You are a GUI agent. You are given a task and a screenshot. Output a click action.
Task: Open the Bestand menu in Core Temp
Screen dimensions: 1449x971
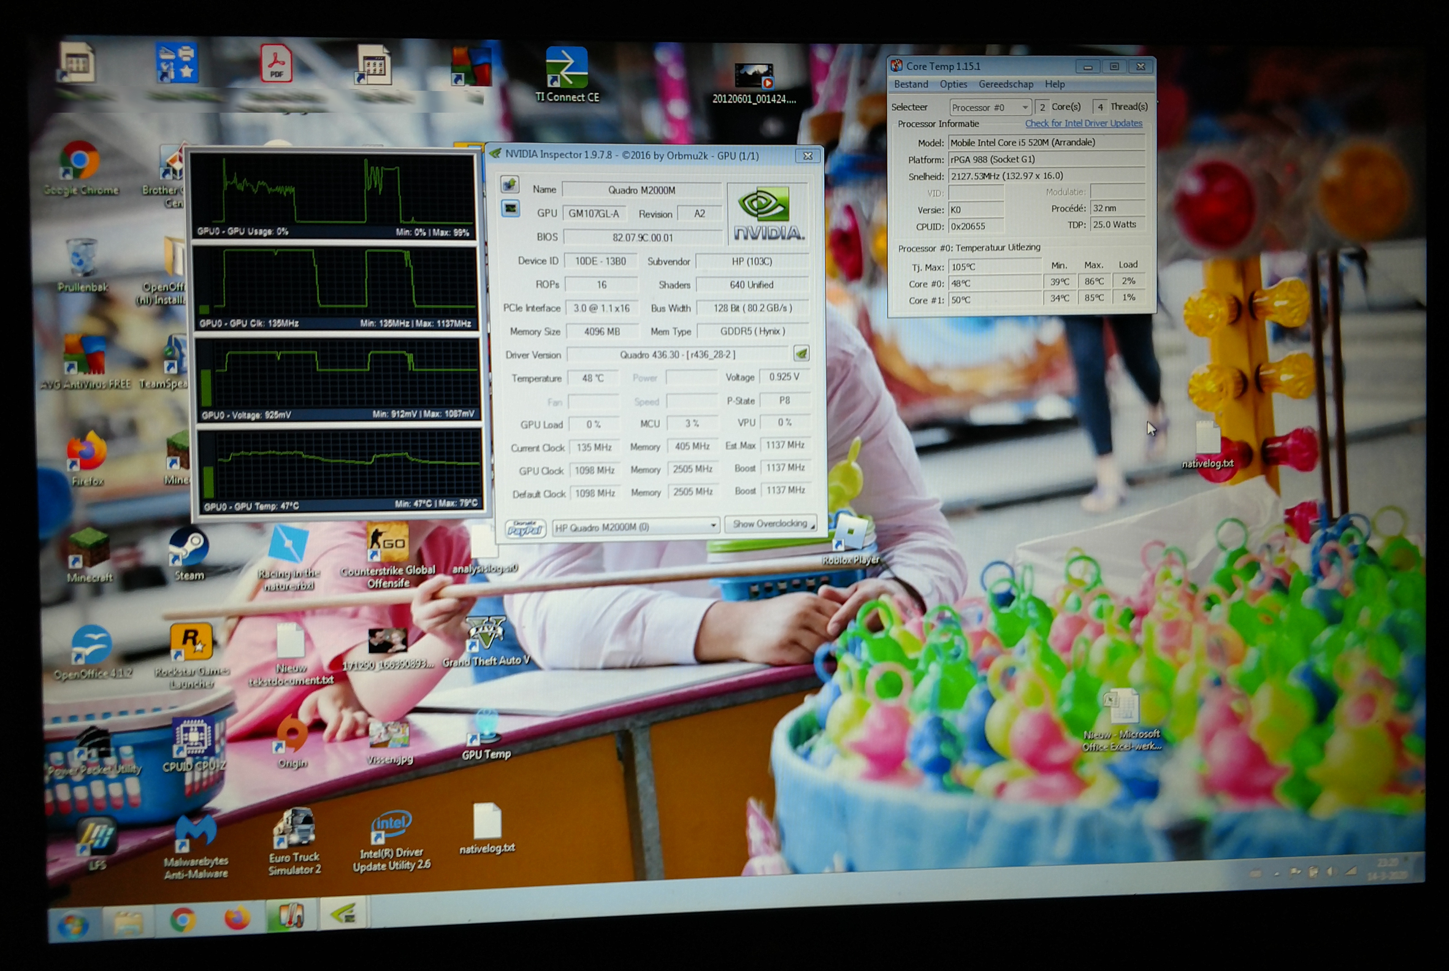click(x=911, y=84)
